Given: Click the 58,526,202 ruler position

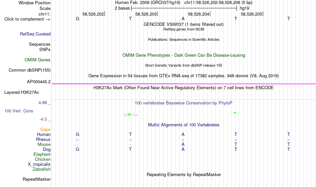Looking at the screenshot, I should 93,14.
